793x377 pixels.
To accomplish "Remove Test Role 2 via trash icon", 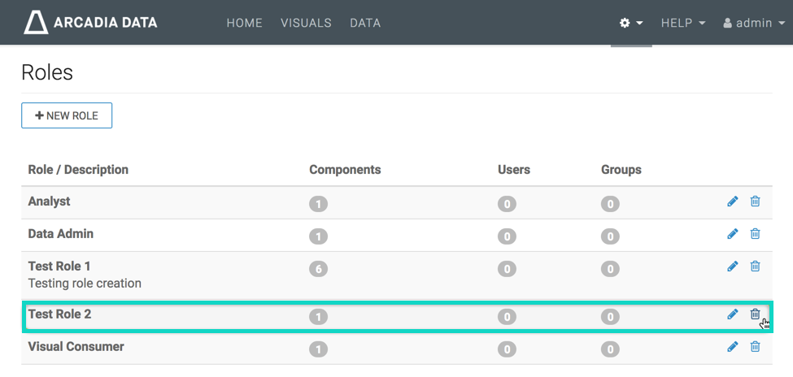I will point(755,314).
